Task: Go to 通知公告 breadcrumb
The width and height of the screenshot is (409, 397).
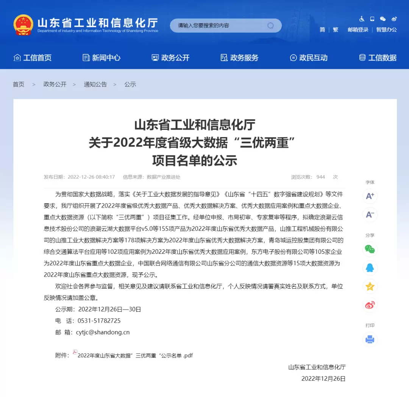Action: (95, 84)
